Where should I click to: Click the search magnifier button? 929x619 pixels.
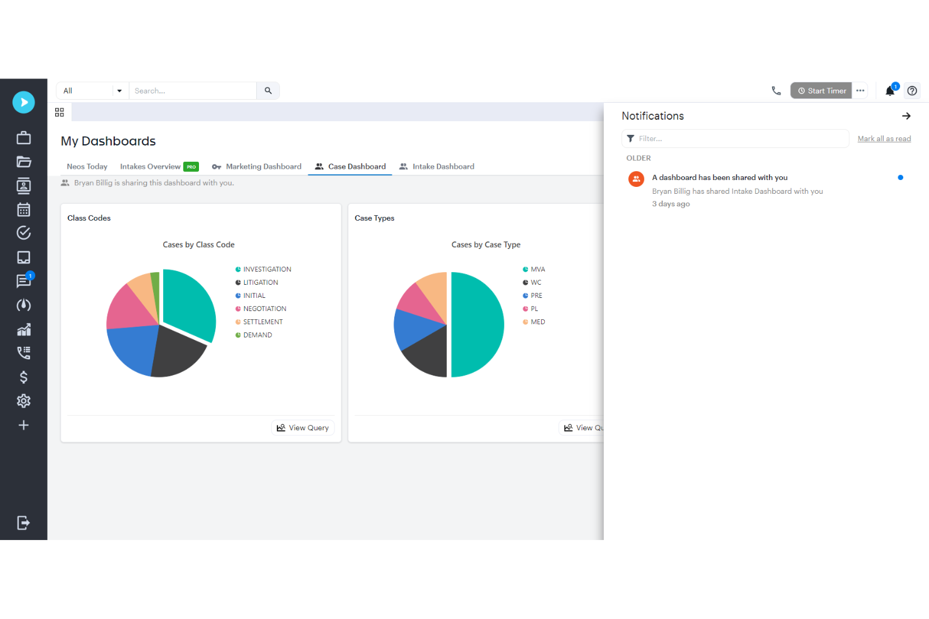click(268, 91)
